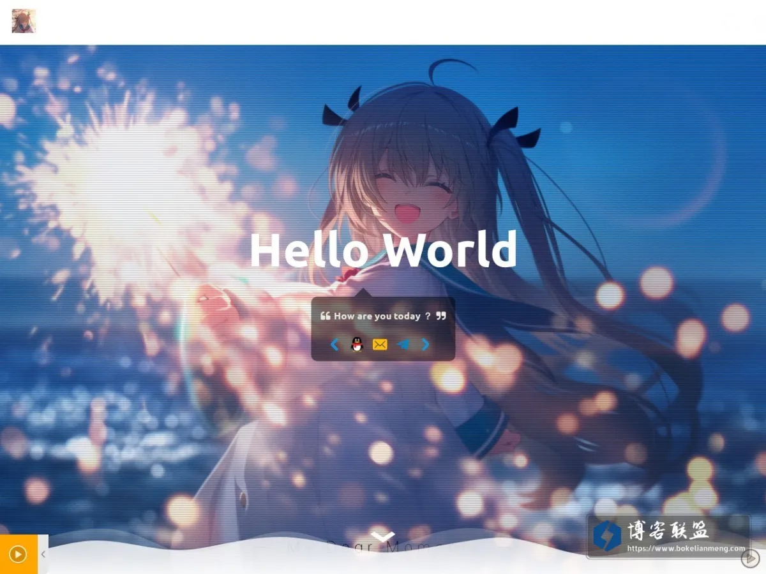
Task: Click the QQ penguin icon
Action: click(x=357, y=344)
